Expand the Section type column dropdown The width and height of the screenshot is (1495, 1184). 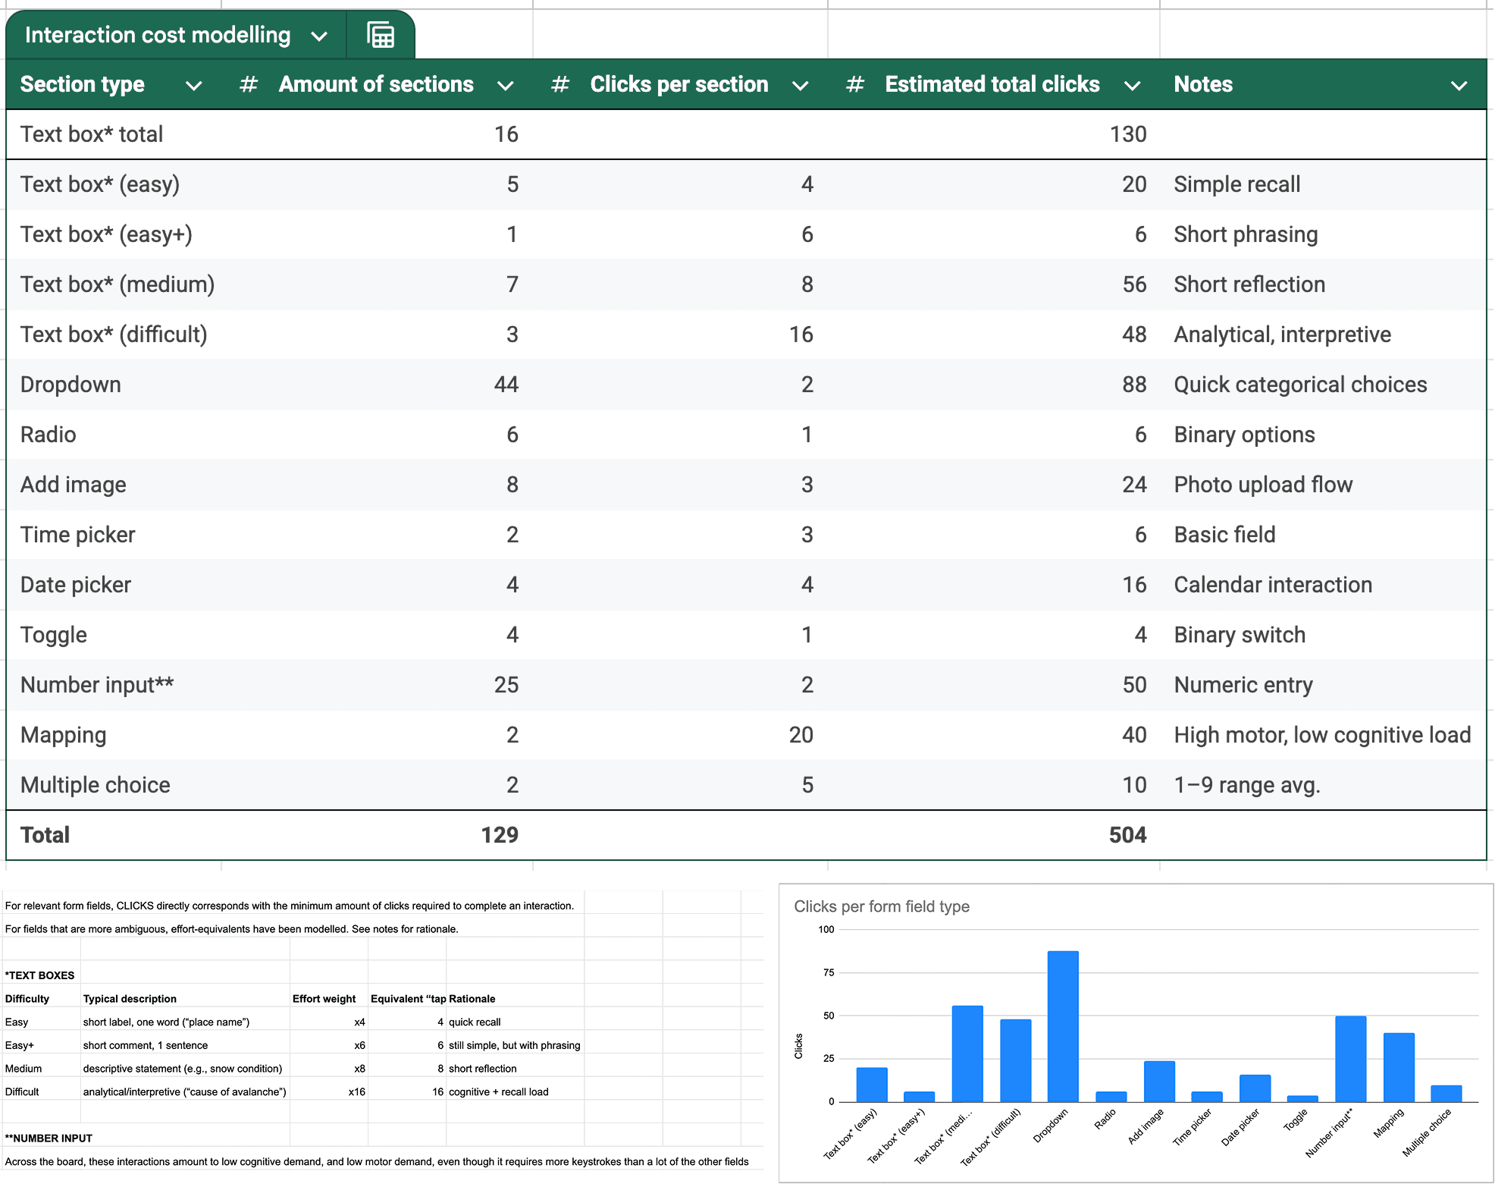[194, 85]
